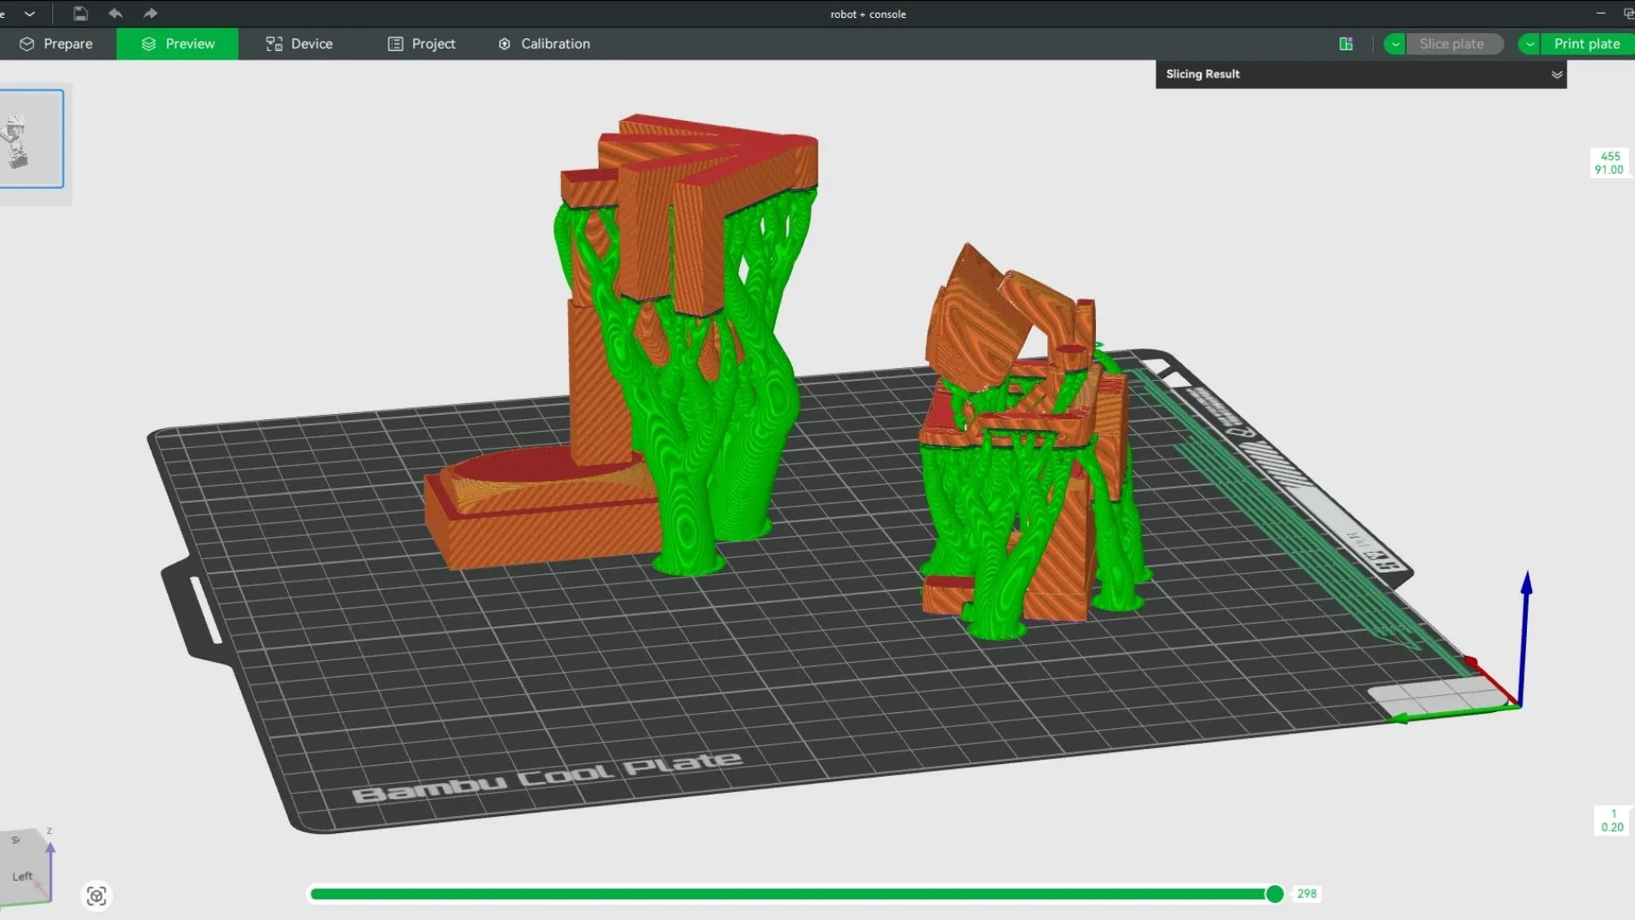Viewport: 1635px width, 920px height.
Task: Switch to the Prepare tab
Action: coord(57,44)
